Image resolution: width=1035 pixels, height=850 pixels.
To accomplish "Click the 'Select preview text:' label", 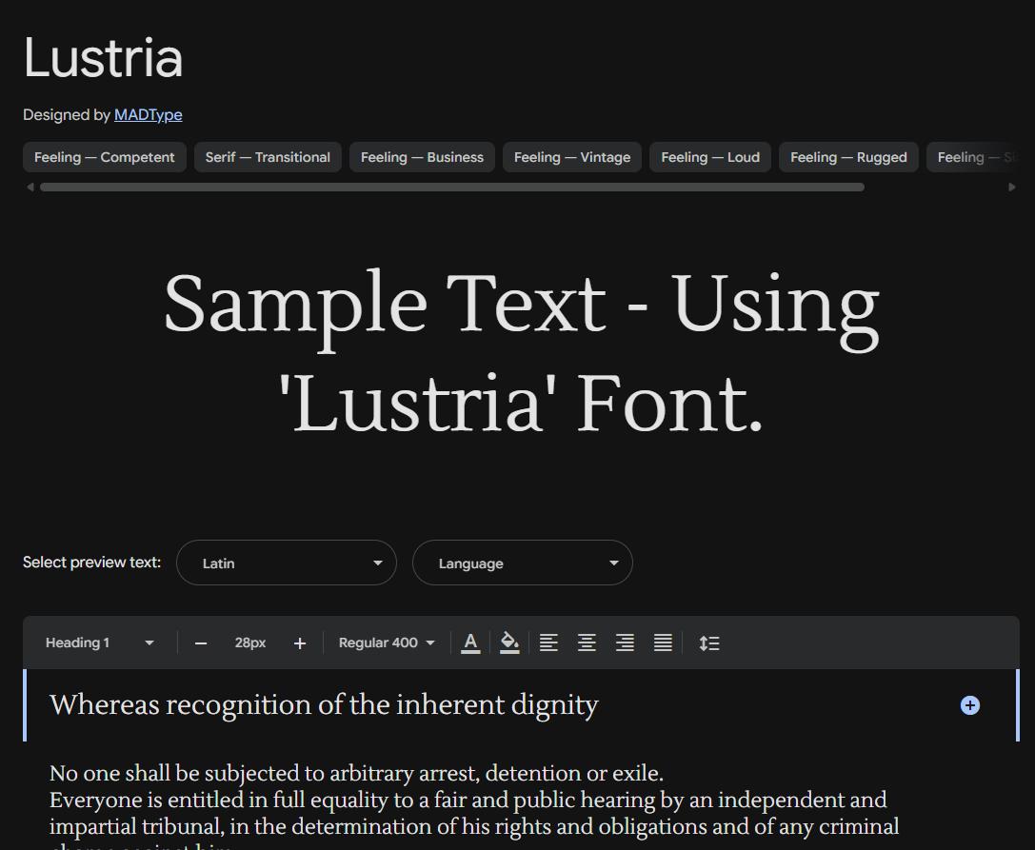I will (91, 563).
